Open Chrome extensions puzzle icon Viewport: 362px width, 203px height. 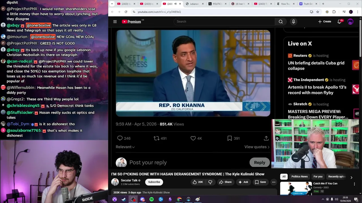tap(334, 12)
